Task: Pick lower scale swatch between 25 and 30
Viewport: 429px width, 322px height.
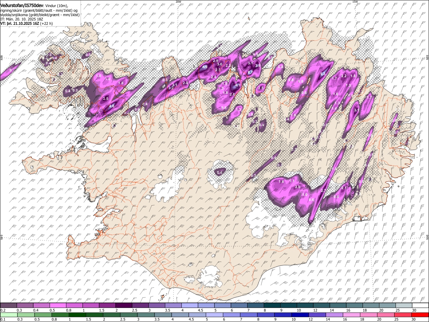Action: 403,315
